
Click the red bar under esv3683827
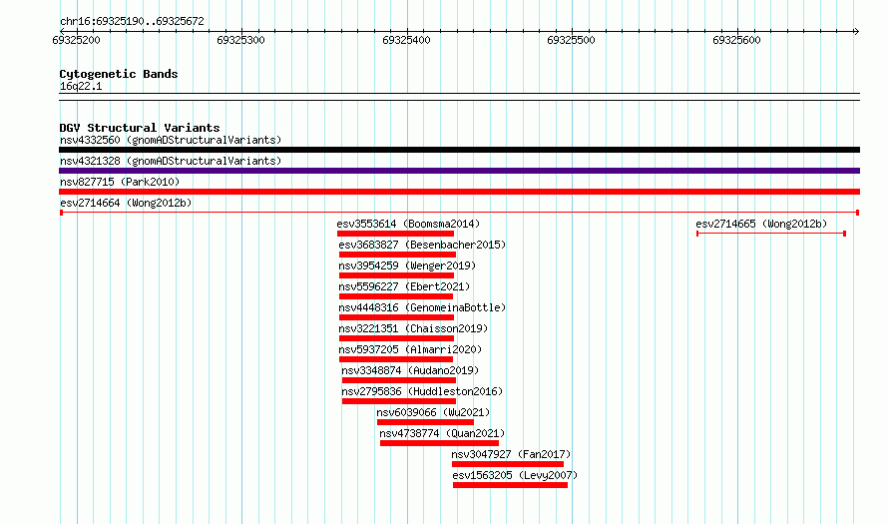[397, 255]
